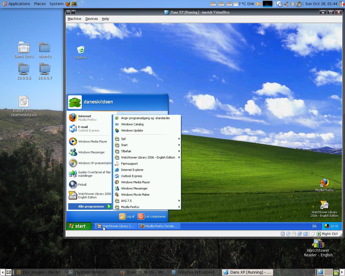The height and width of the screenshot is (276, 345).
Task: Click Luk computeren button
Action: 152,216
